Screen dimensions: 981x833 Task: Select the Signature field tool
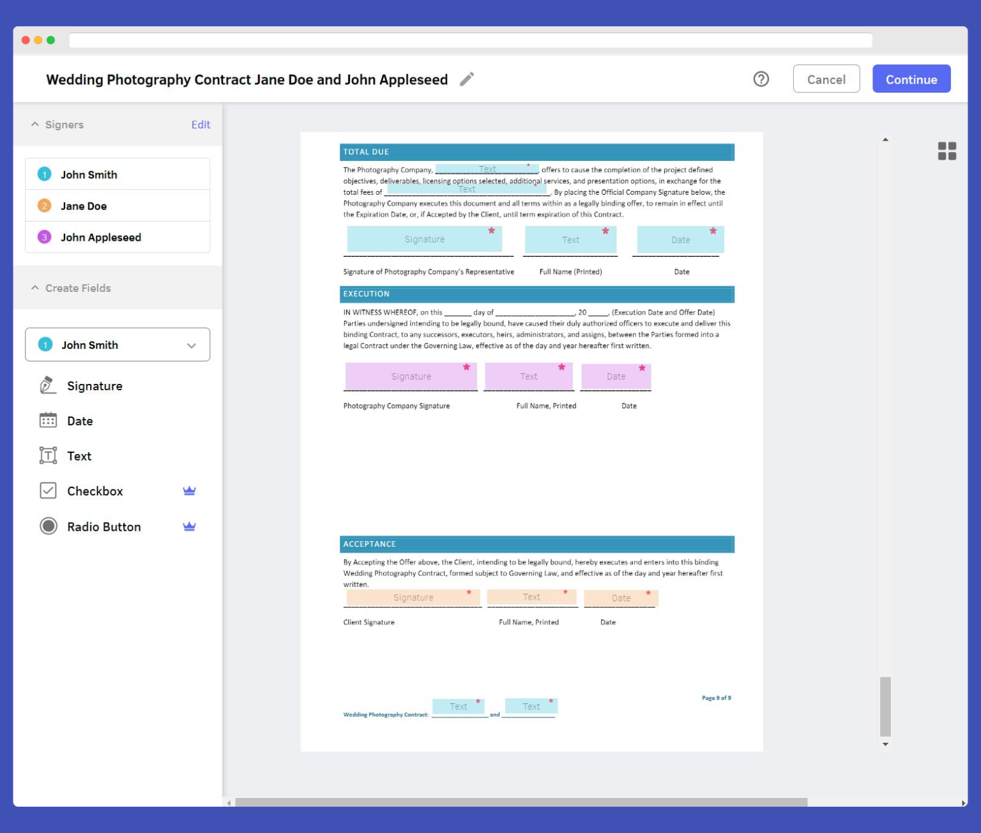coord(95,386)
